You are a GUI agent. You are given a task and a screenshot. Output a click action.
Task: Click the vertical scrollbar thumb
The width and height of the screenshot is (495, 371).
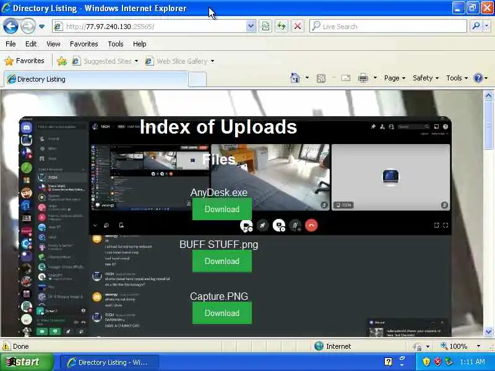click(x=488, y=125)
